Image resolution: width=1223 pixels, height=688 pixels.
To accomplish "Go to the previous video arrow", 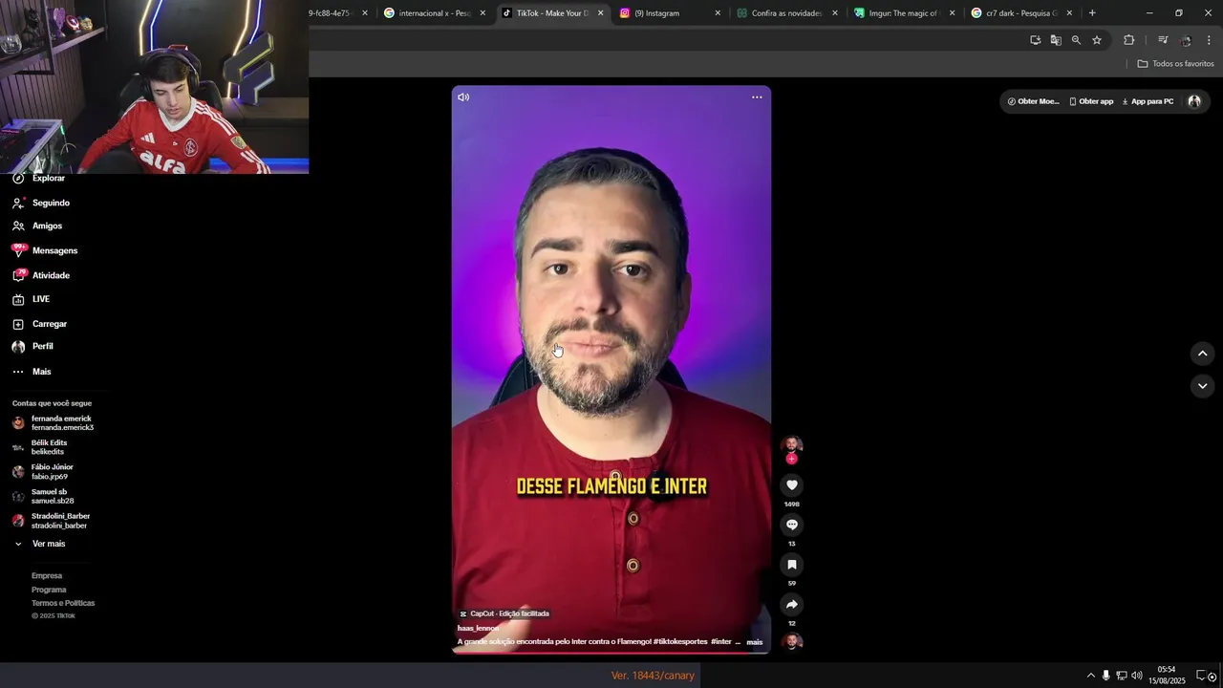I will pyautogui.click(x=1202, y=354).
